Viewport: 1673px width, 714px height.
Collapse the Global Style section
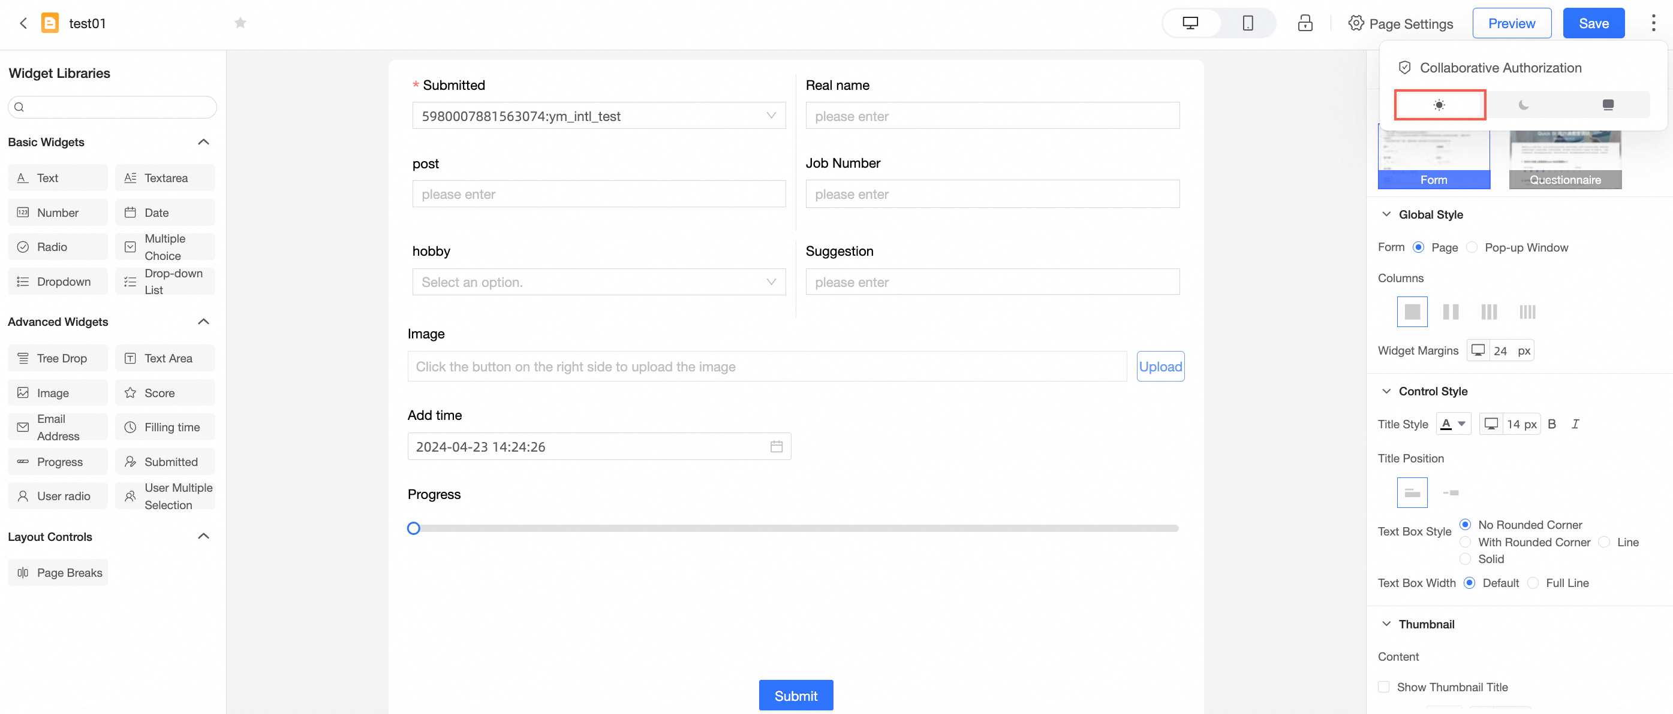point(1386,214)
